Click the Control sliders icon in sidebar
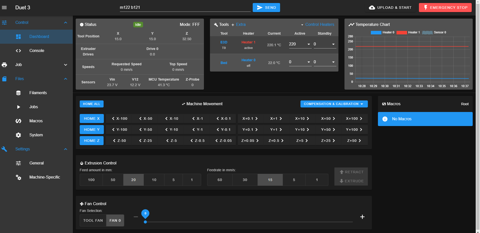Image resolution: width=480 pixels, height=233 pixels. [x=4, y=23]
